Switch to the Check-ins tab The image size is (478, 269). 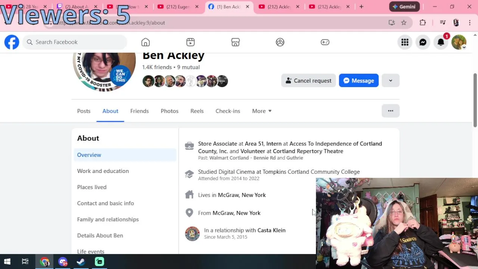(x=228, y=111)
